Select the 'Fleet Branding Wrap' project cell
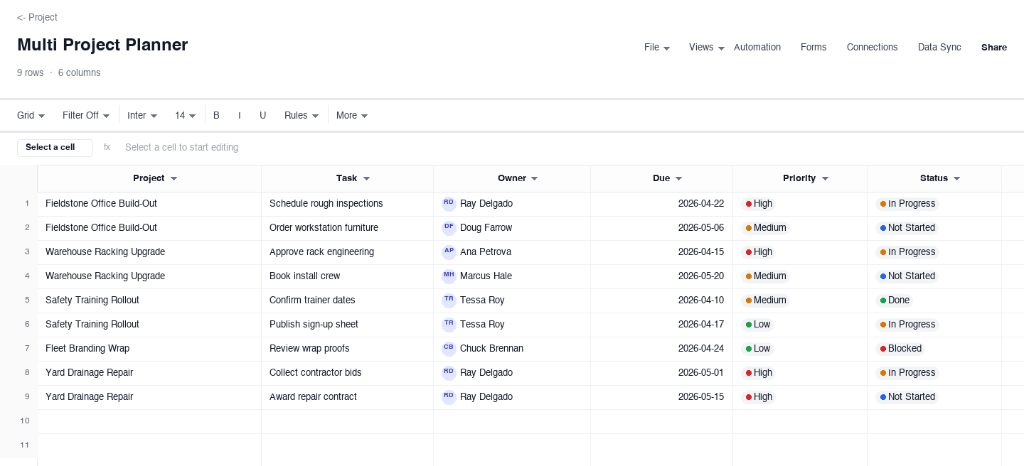Image resolution: width=1024 pixels, height=466 pixels. pos(149,349)
